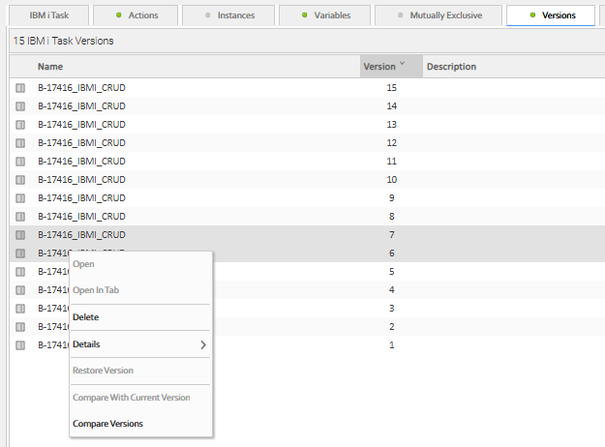The width and height of the screenshot is (605, 447).
Task: Click the row icon for version 14
Action: click(x=20, y=106)
